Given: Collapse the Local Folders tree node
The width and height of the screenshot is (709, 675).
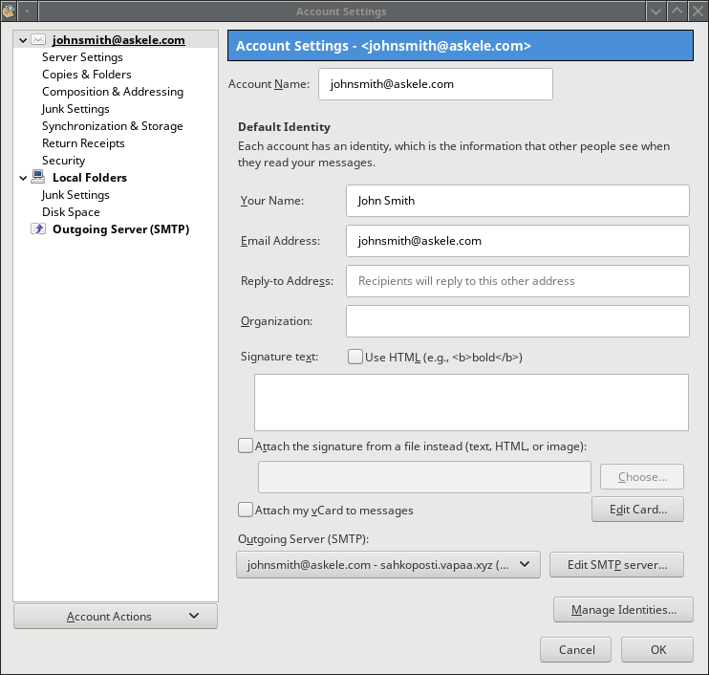Looking at the screenshot, I should pos(23,178).
